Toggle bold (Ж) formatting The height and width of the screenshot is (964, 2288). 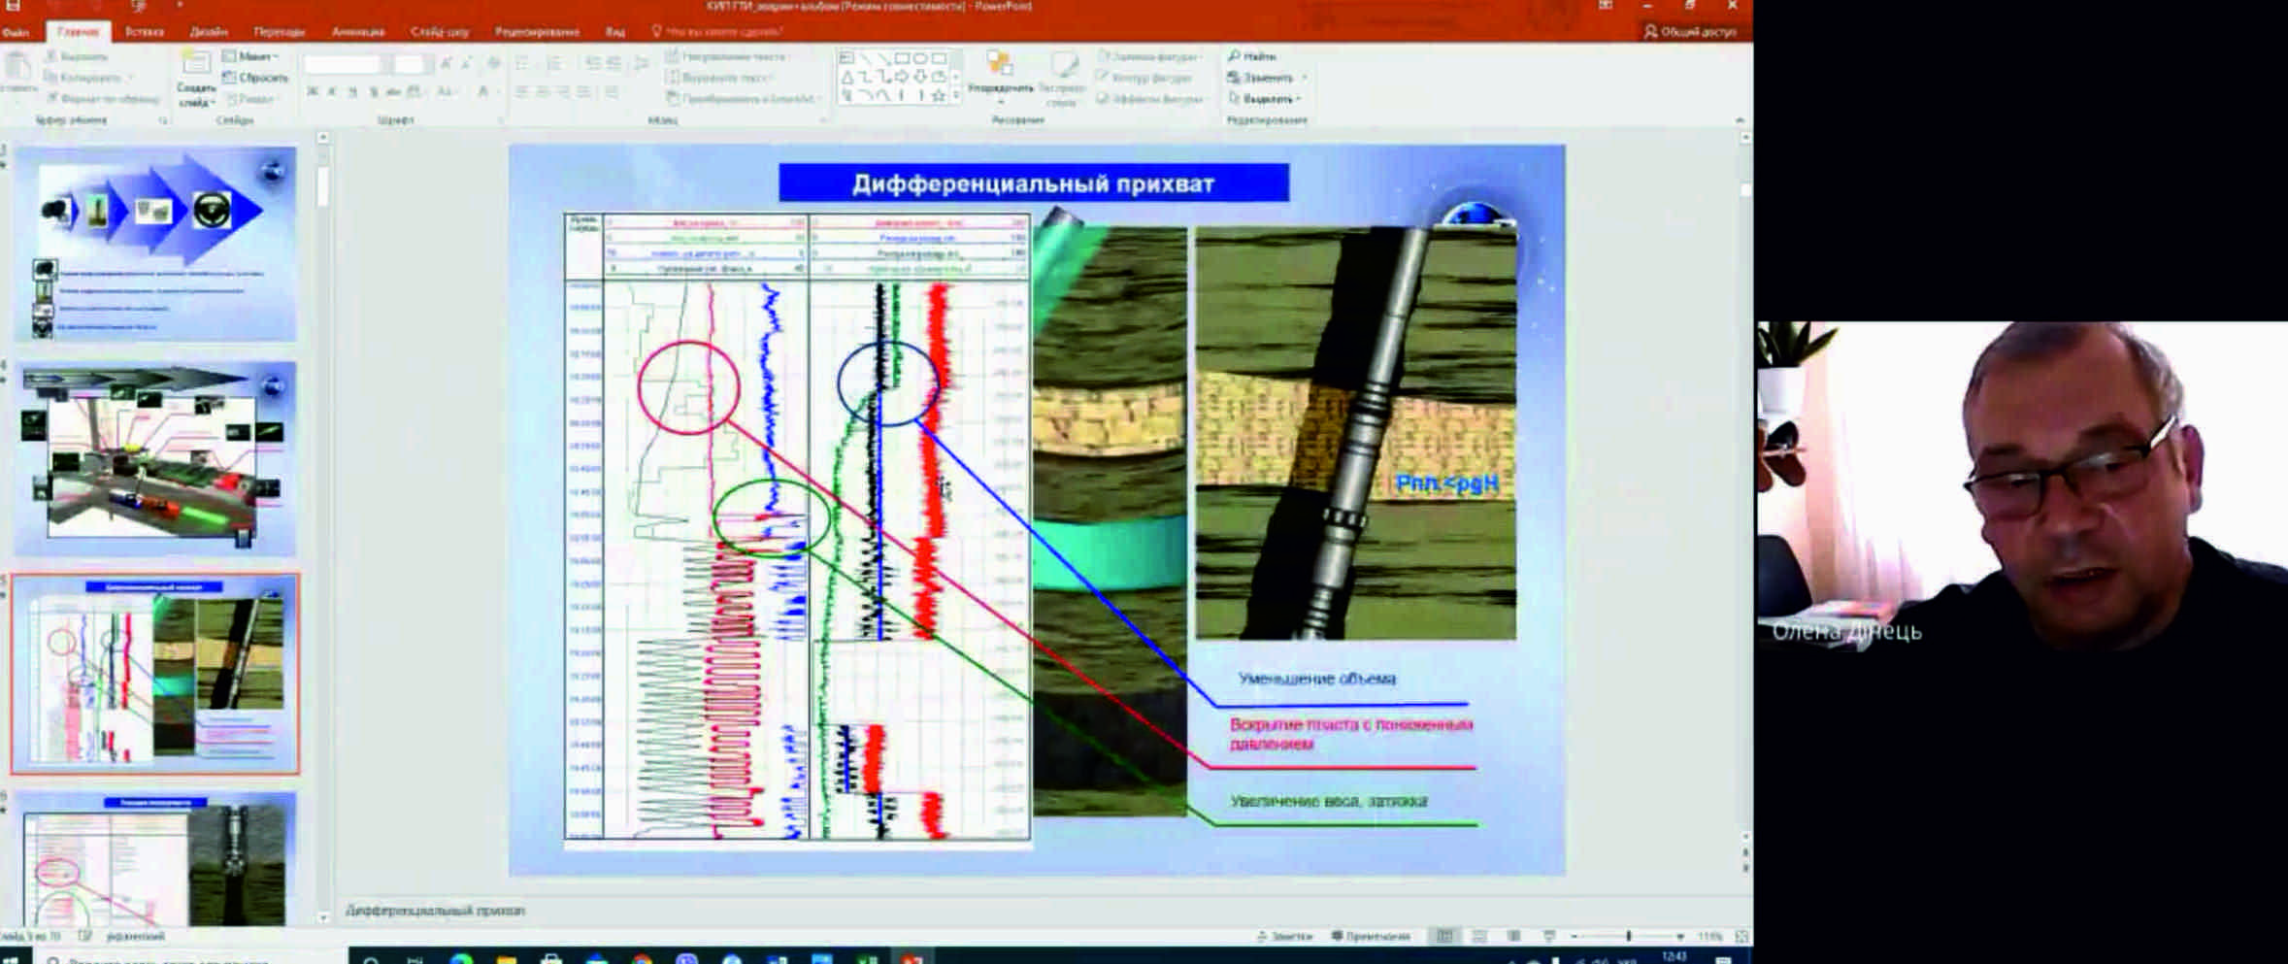313,92
